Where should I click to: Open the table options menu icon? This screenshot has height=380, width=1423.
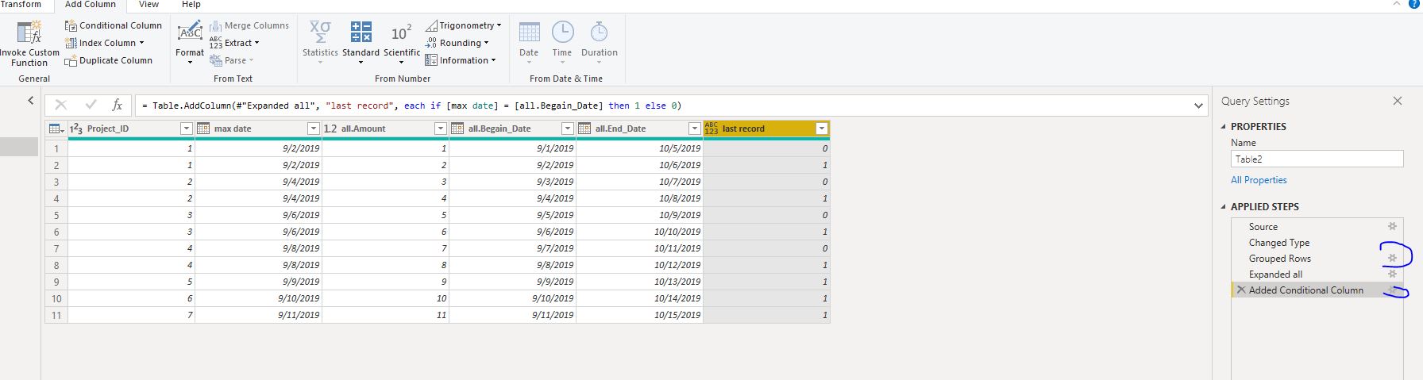(x=56, y=129)
